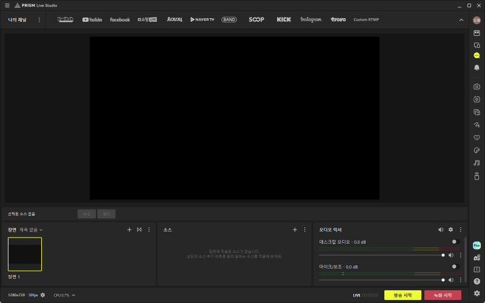Select the Custom RTMP channel
This screenshot has width=485, height=303.
click(x=366, y=19)
